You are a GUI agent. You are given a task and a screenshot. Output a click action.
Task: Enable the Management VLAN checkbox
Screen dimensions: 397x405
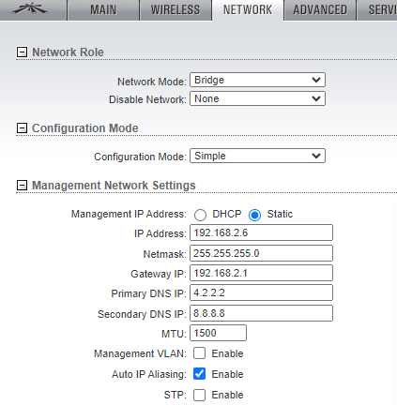199,353
